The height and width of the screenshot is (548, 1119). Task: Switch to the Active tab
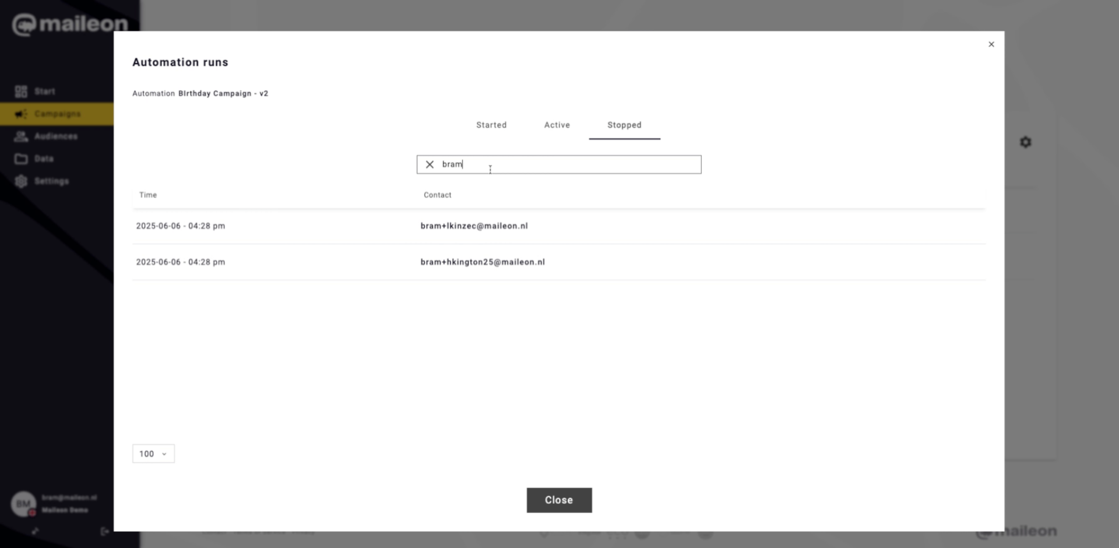[x=557, y=125]
